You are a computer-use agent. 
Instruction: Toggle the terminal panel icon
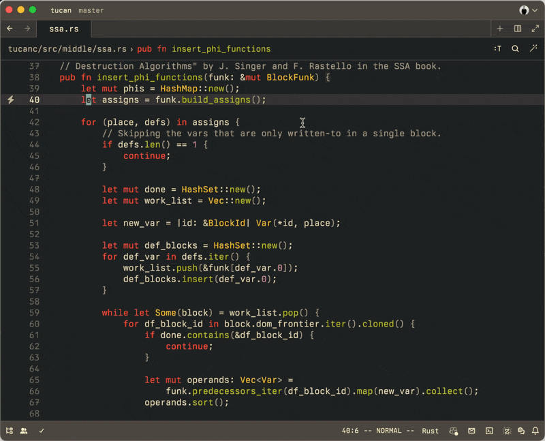coord(489,431)
